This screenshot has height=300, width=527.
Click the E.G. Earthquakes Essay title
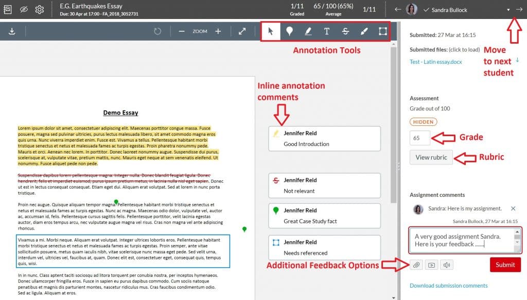91,6
